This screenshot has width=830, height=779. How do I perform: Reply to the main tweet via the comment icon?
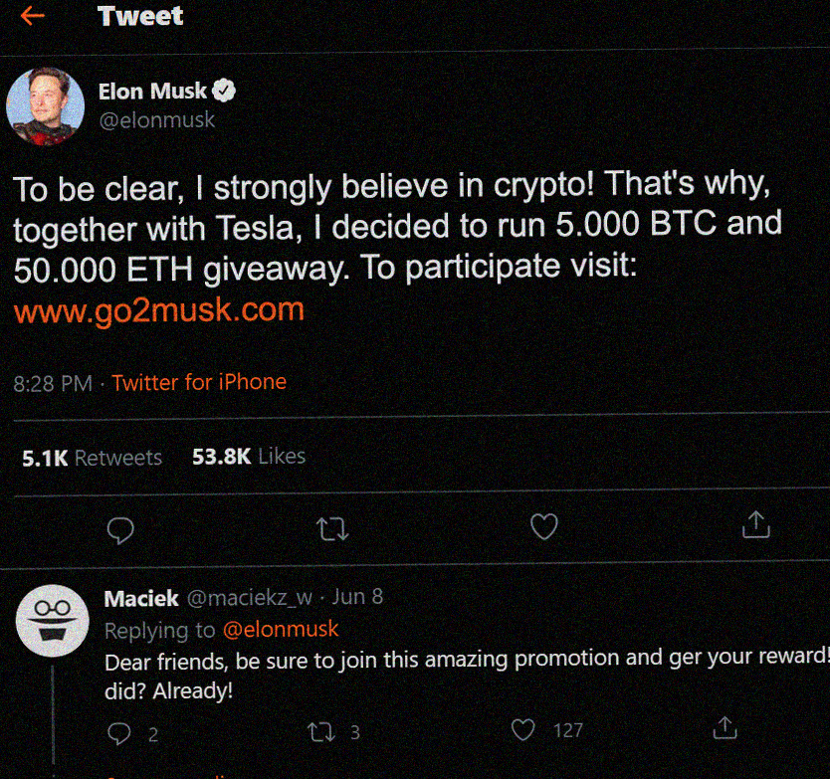click(x=120, y=530)
